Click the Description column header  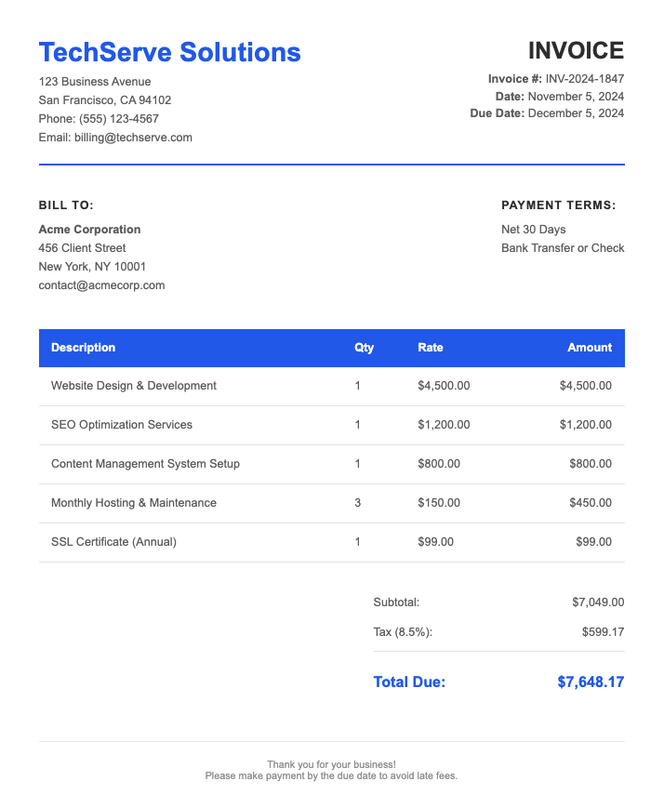pos(84,348)
